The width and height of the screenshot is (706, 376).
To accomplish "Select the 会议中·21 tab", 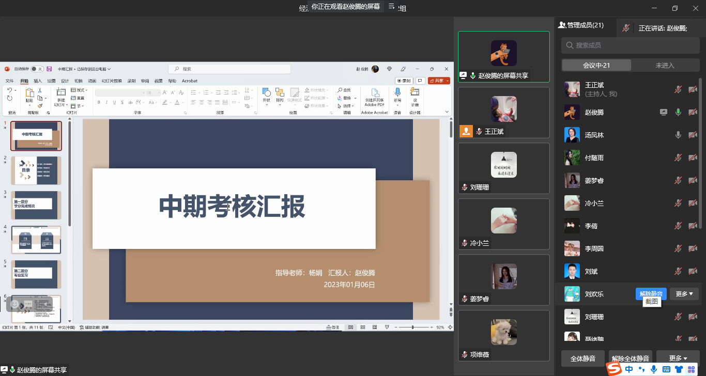I will [x=596, y=65].
